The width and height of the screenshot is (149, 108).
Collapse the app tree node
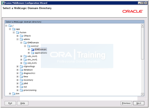(x=10, y=29)
